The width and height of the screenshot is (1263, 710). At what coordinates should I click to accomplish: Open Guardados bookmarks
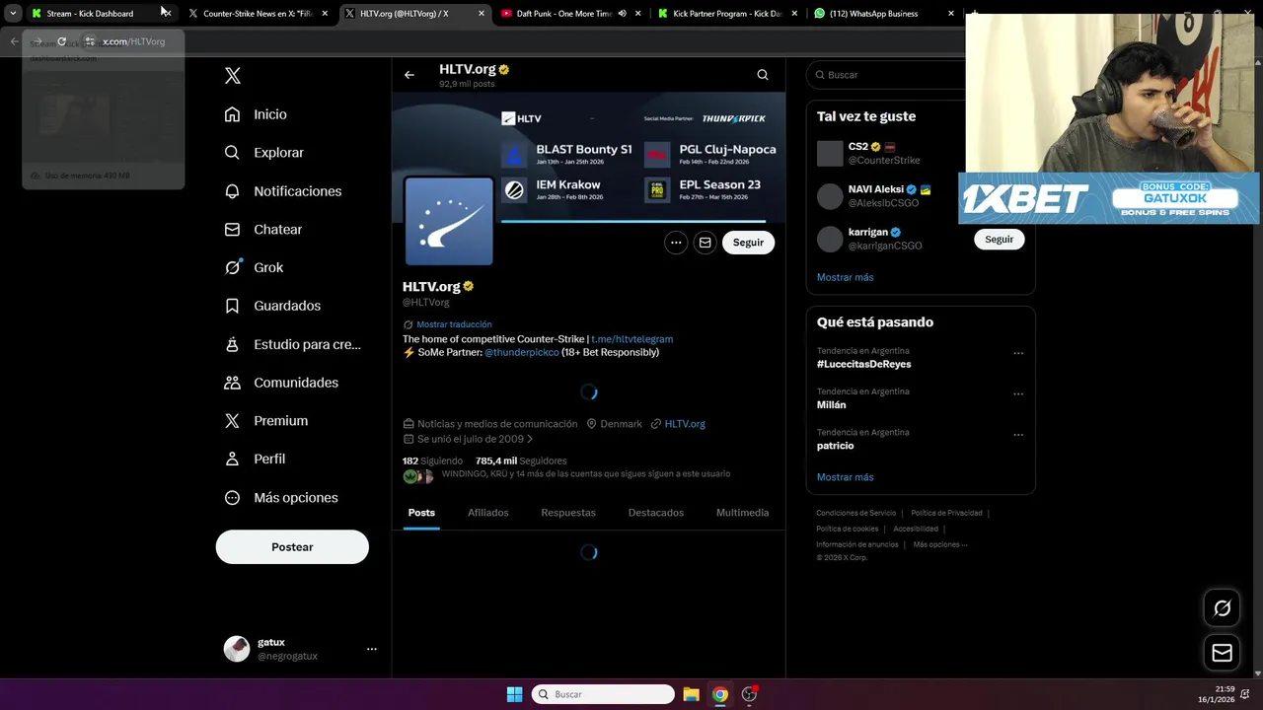(272, 306)
